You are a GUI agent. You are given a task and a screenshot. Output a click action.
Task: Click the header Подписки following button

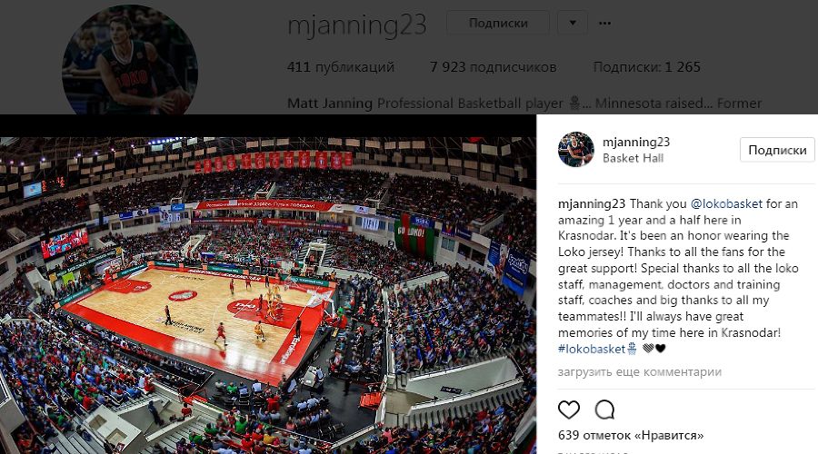pyautogui.click(x=498, y=23)
